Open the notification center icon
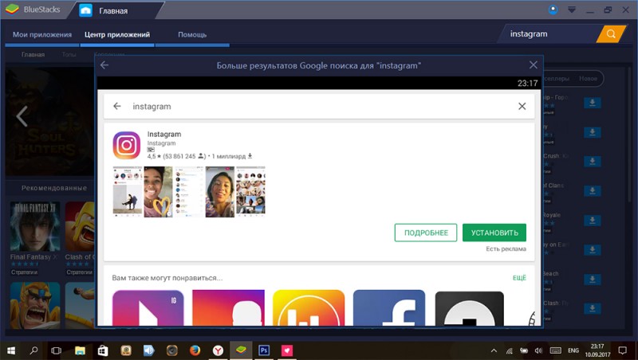638x360 pixels. point(622,350)
